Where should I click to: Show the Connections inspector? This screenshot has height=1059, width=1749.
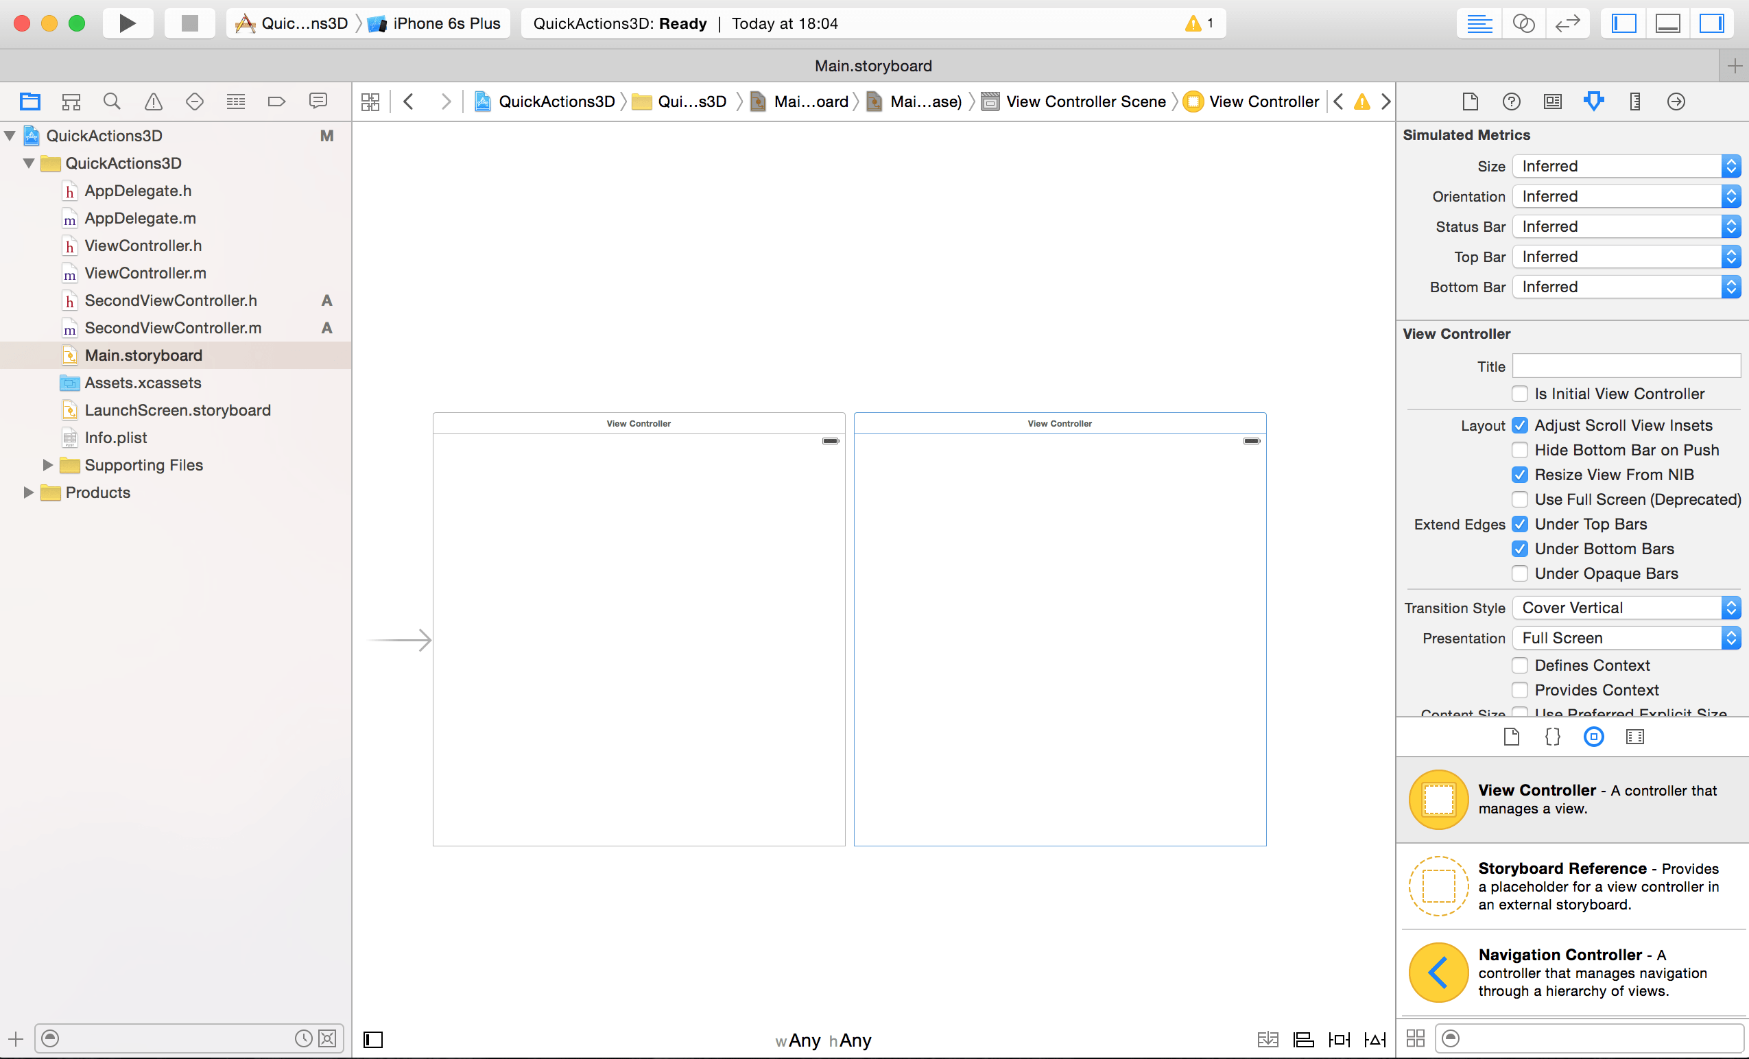pos(1676,102)
